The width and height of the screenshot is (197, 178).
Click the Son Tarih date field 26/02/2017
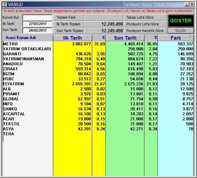(x=38, y=30)
